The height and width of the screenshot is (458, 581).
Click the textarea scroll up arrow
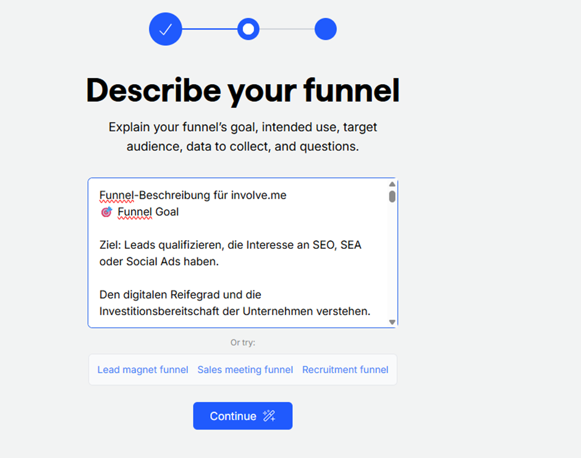tap(392, 184)
